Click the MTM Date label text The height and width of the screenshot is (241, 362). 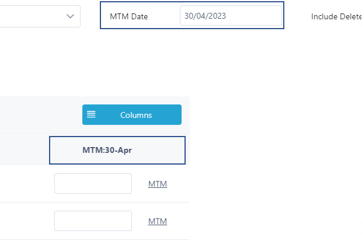129,16
